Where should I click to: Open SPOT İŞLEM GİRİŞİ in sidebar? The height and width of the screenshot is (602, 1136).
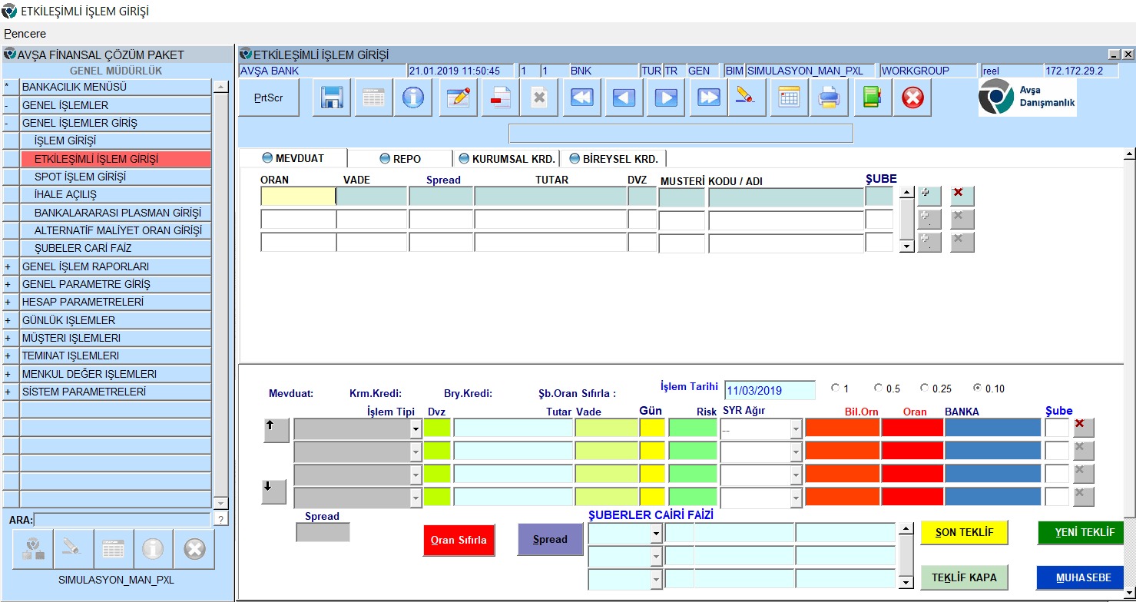point(115,177)
